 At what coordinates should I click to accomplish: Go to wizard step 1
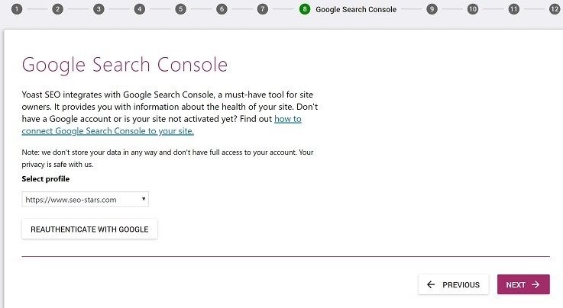(x=17, y=9)
